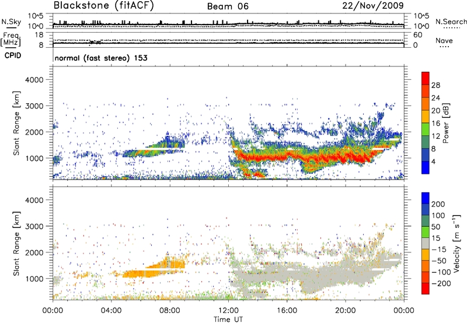Click the '28' value on the power scale
Screen dimensions: 467x323
pyautogui.click(x=435, y=85)
